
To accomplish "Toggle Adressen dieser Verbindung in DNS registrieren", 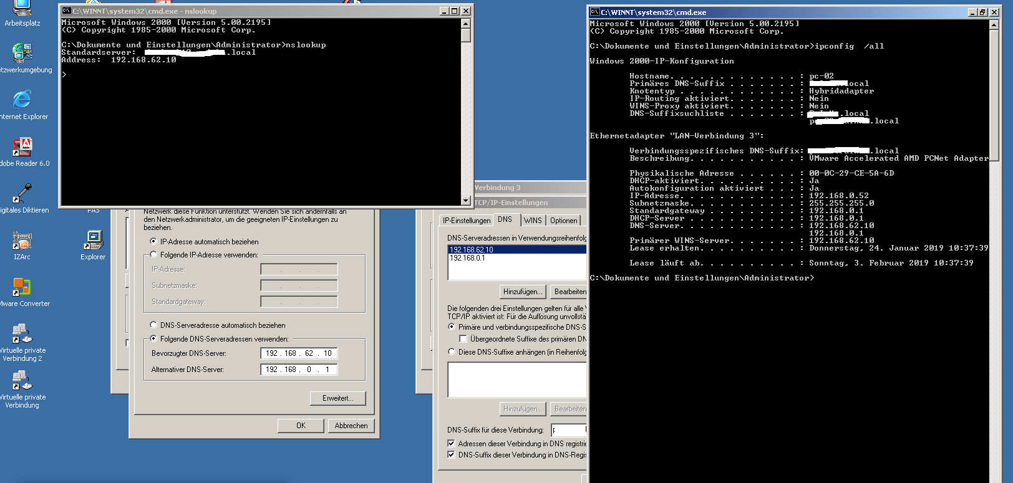I will point(451,443).
